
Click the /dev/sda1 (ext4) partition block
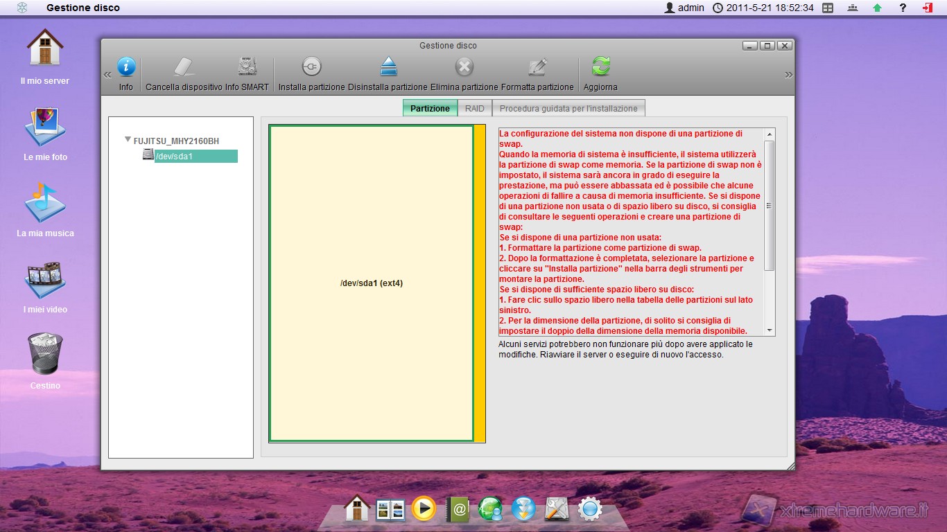371,283
